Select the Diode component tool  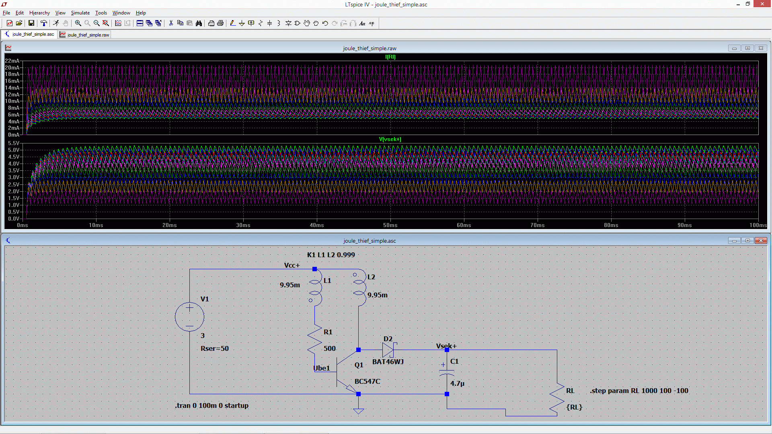tap(288, 23)
